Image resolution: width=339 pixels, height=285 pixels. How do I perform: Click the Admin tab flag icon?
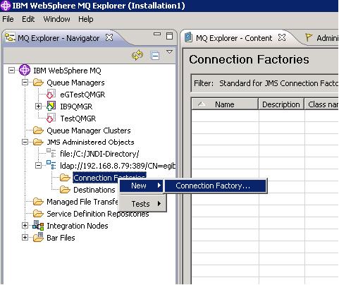[x=309, y=37]
